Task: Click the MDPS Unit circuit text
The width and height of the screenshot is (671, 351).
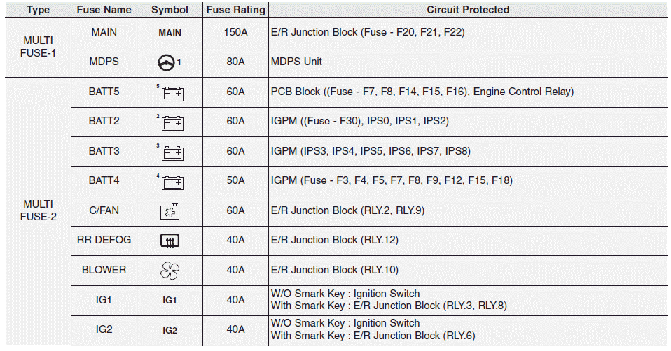Action: (x=296, y=62)
